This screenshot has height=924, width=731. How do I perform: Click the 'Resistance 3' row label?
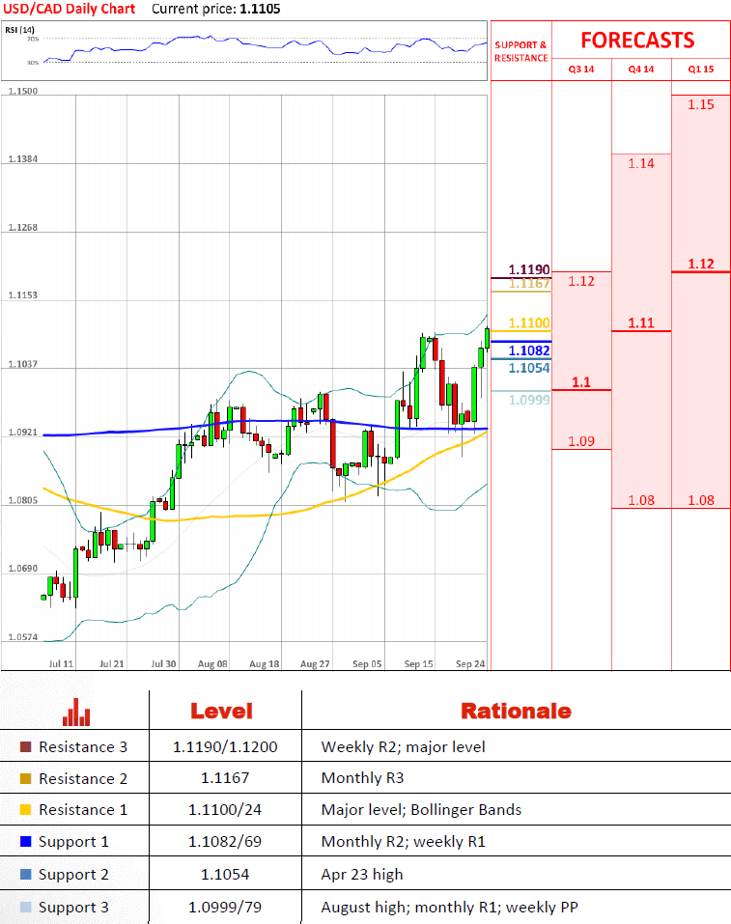point(83,746)
